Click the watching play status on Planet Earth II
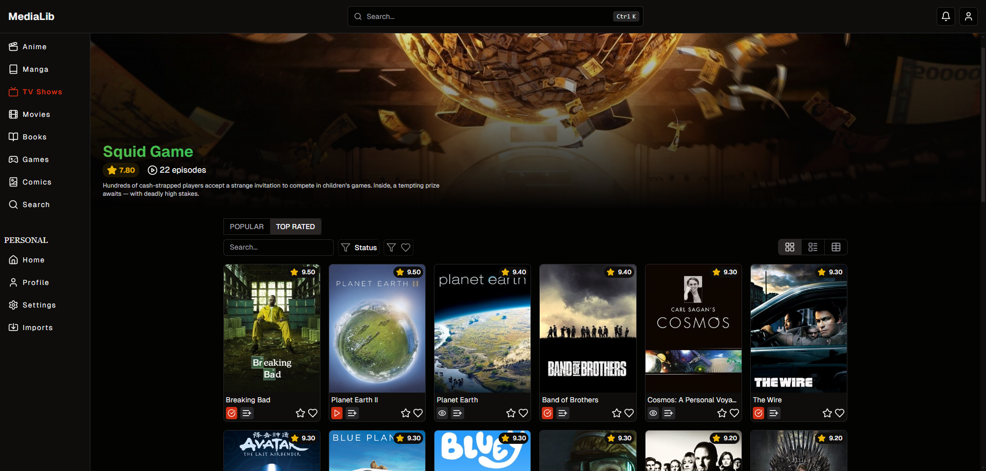 coord(337,413)
